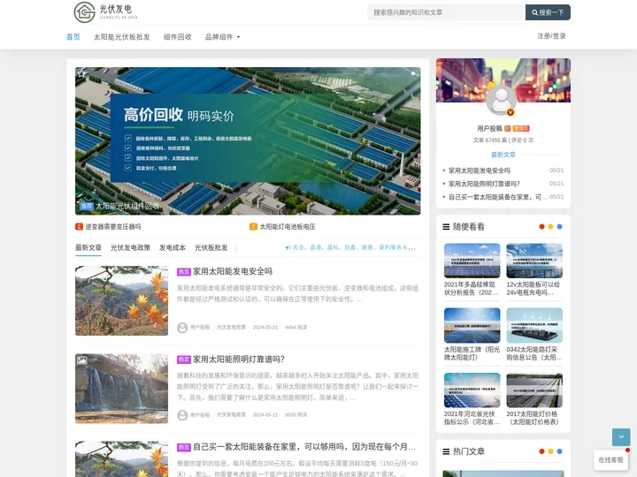Open the 2021年多晶硅棒现状分析报告 card
The image size is (637, 477).
(472, 269)
